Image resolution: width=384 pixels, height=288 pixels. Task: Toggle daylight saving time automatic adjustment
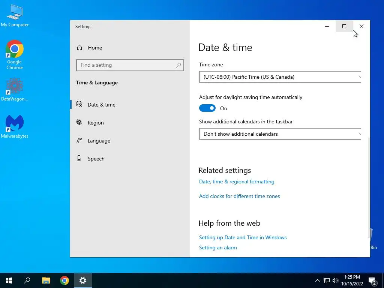[207, 108]
